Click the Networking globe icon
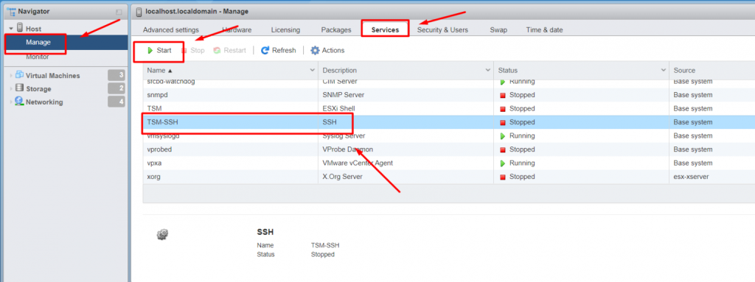Image resolution: width=755 pixels, height=282 pixels. click(x=19, y=101)
